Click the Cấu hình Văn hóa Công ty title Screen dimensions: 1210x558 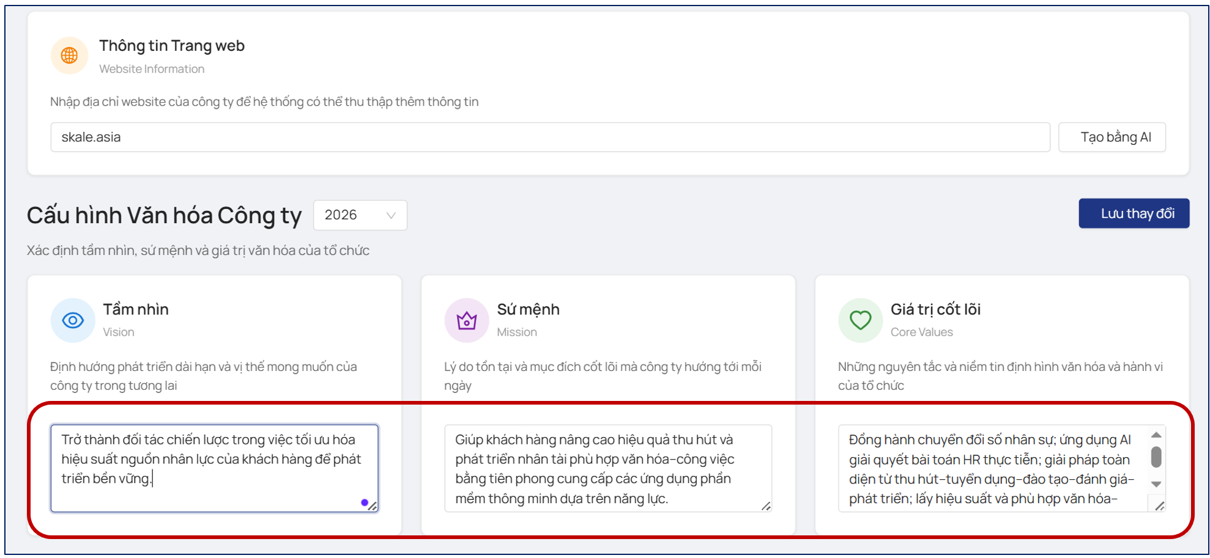click(x=165, y=216)
